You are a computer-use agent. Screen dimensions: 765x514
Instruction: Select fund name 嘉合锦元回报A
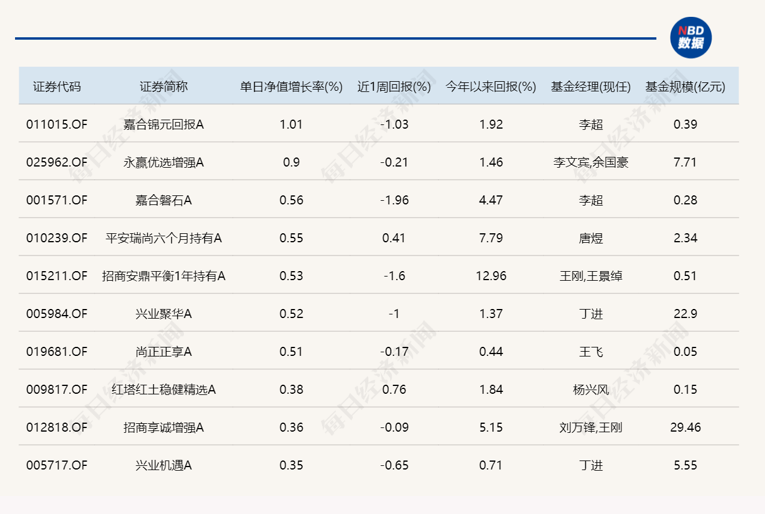tap(163, 124)
